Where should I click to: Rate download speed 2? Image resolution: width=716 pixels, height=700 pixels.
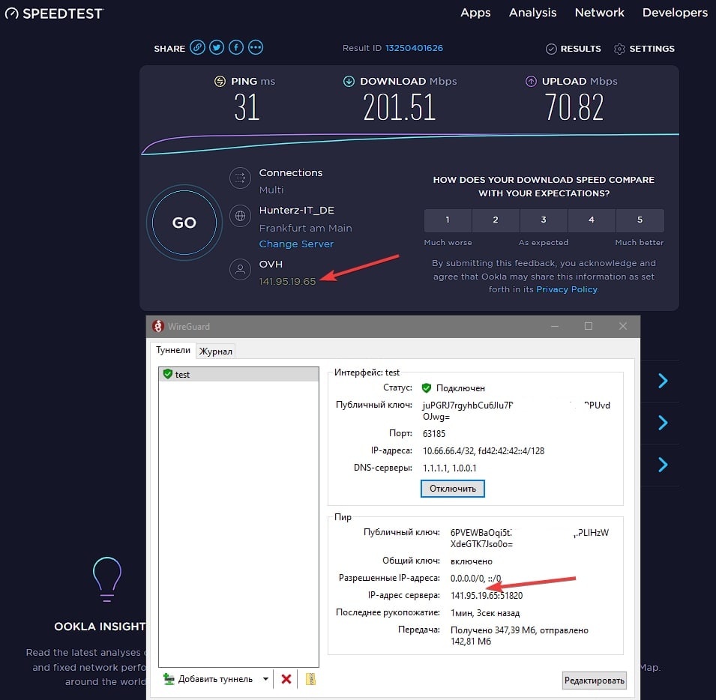(x=496, y=220)
